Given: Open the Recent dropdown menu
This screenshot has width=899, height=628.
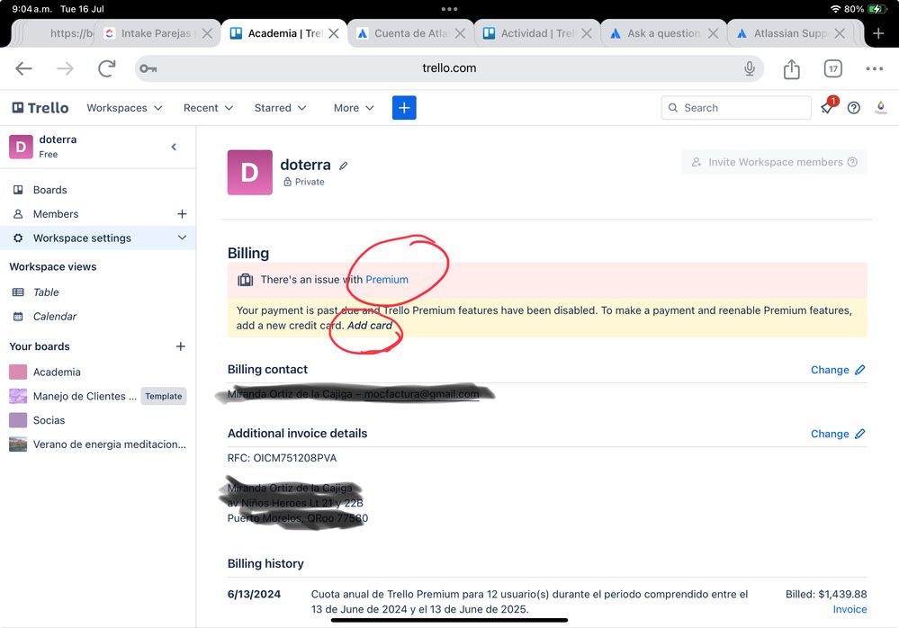Looking at the screenshot, I should [x=208, y=108].
